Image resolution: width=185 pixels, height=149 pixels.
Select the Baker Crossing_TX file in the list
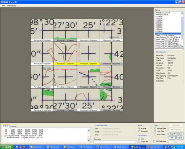(x=168, y=38)
